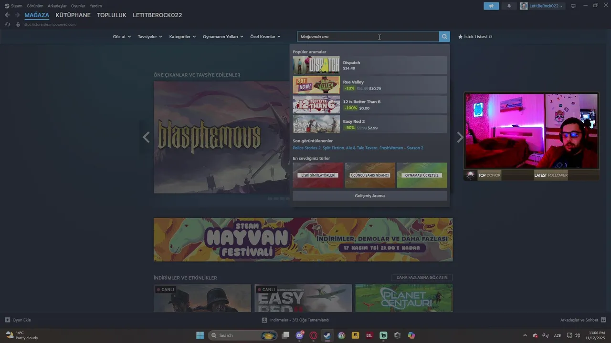Click the Mağazada ara search field
611x343 pixels.
click(368, 37)
